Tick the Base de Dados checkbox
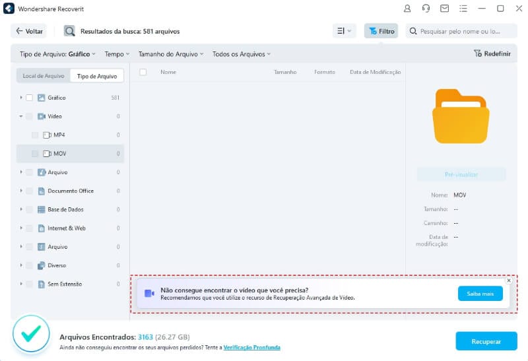The height and width of the screenshot is (361, 528). pyautogui.click(x=29, y=209)
